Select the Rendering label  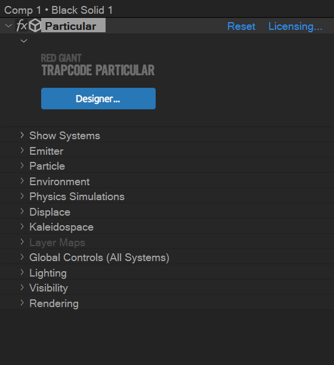[x=54, y=303]
